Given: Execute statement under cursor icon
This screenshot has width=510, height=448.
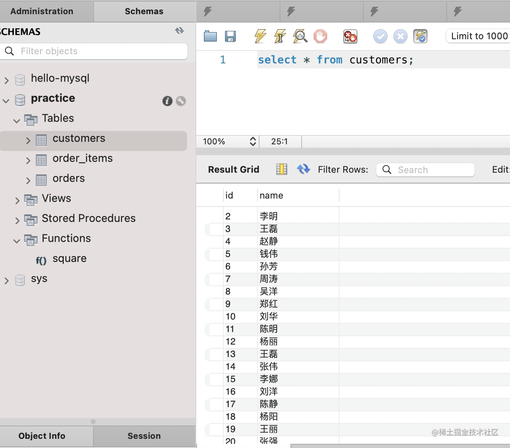Looking at the screenshot, I should click(x=280, y=36).
